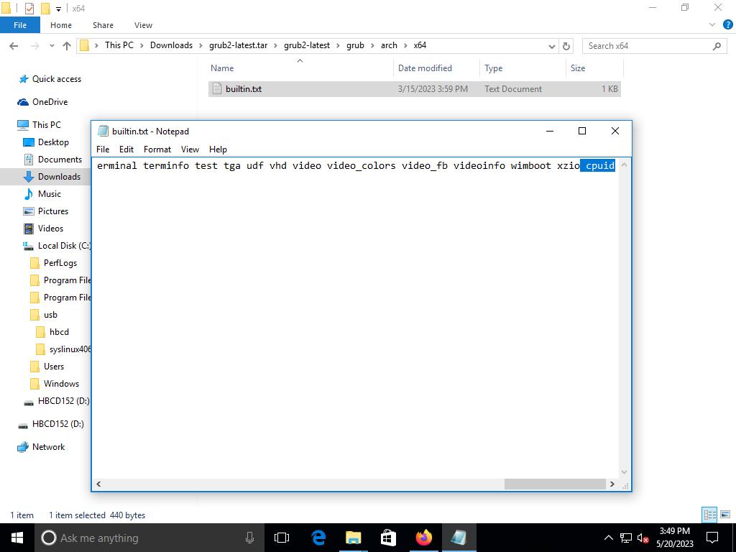The height and width of the screenshot is (552, 736).
Task: Switch to the Details view layout toggle
Action: click(709, 515)
